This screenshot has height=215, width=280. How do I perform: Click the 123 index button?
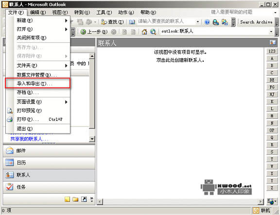(x=272, y=51)
